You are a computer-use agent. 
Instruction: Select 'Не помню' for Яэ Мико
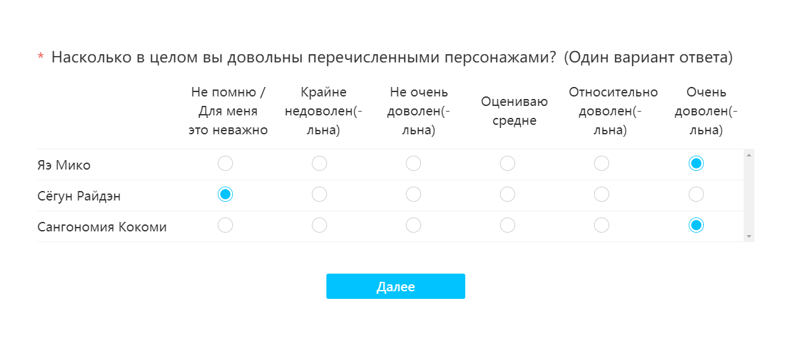pyautogui.click(x=225, y=164)
